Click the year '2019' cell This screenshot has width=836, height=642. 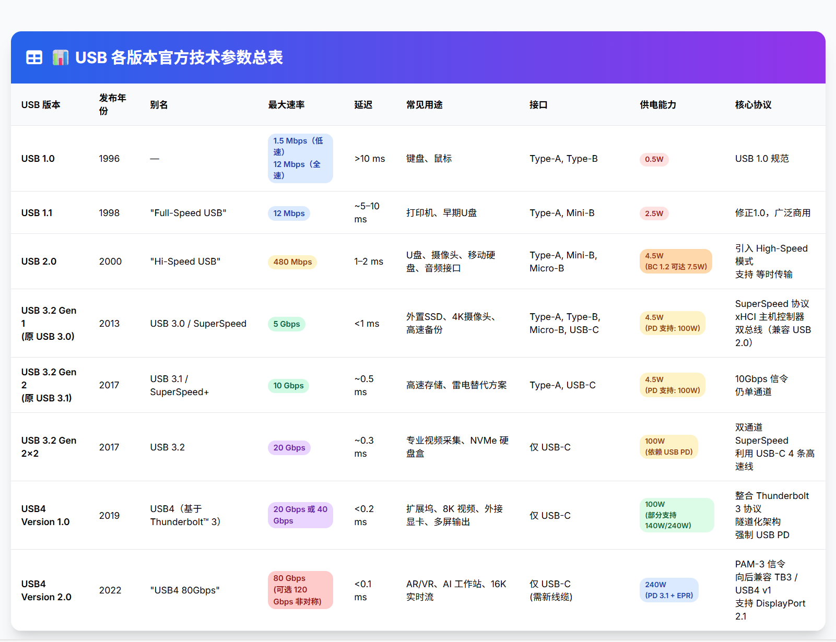point(110,516)
